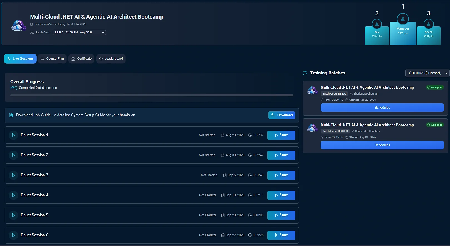Viewport: 450px width, 246px height.
Task: Click the play icon beside Doubt Session-4
Action: click(x=13, y=195)
